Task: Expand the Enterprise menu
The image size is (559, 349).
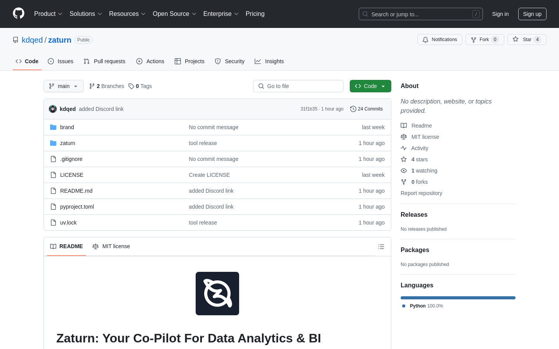Action: tap(221, 14)
